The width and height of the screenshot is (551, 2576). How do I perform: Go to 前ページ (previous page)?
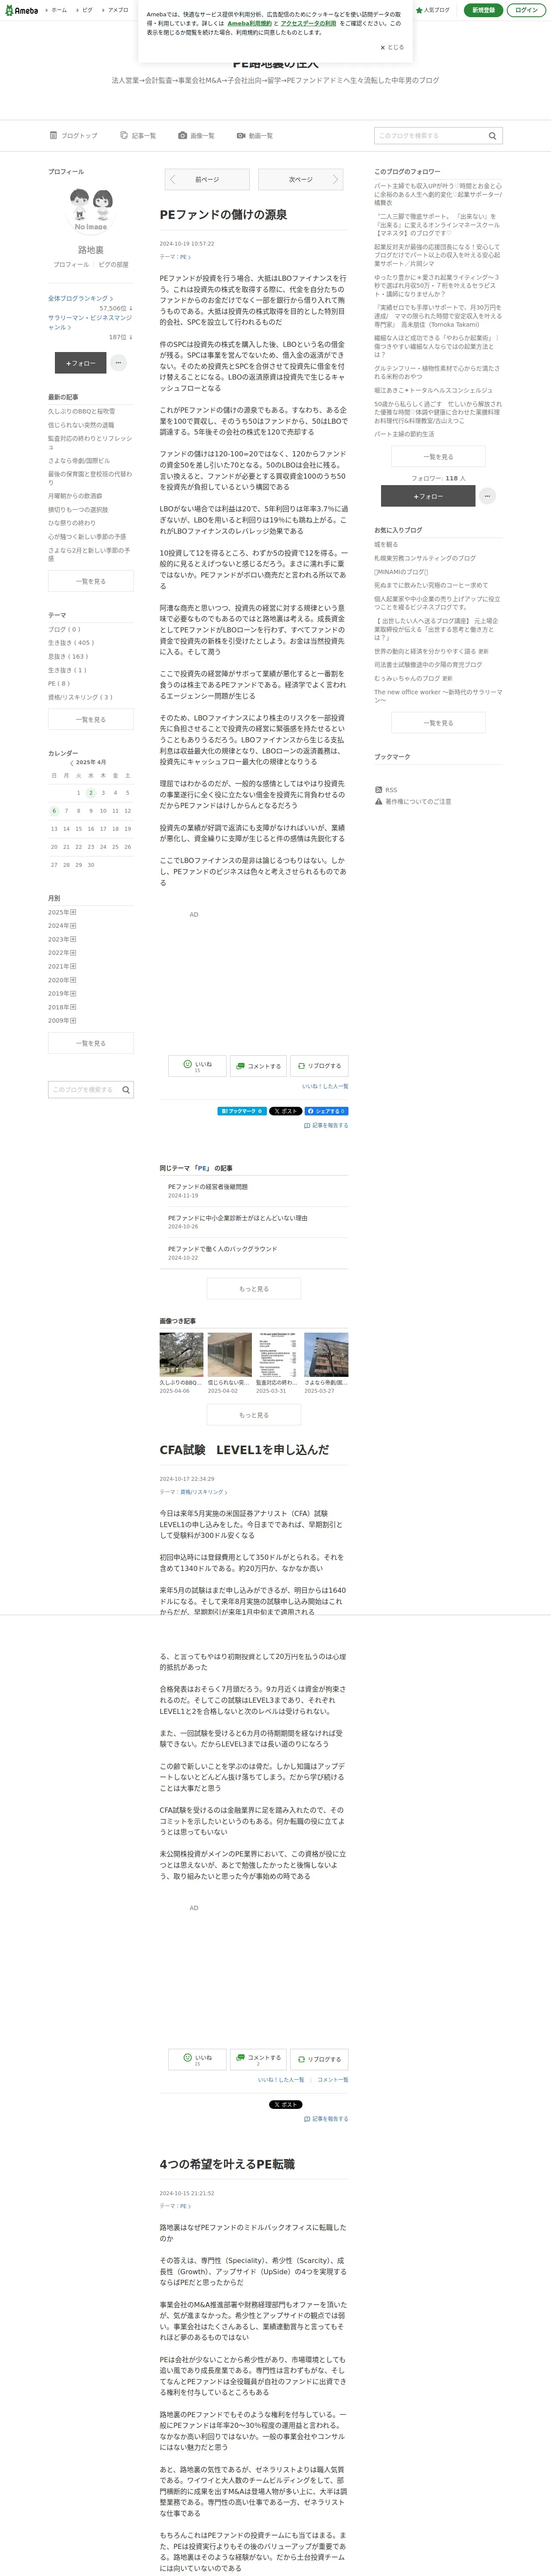point(207,180)
